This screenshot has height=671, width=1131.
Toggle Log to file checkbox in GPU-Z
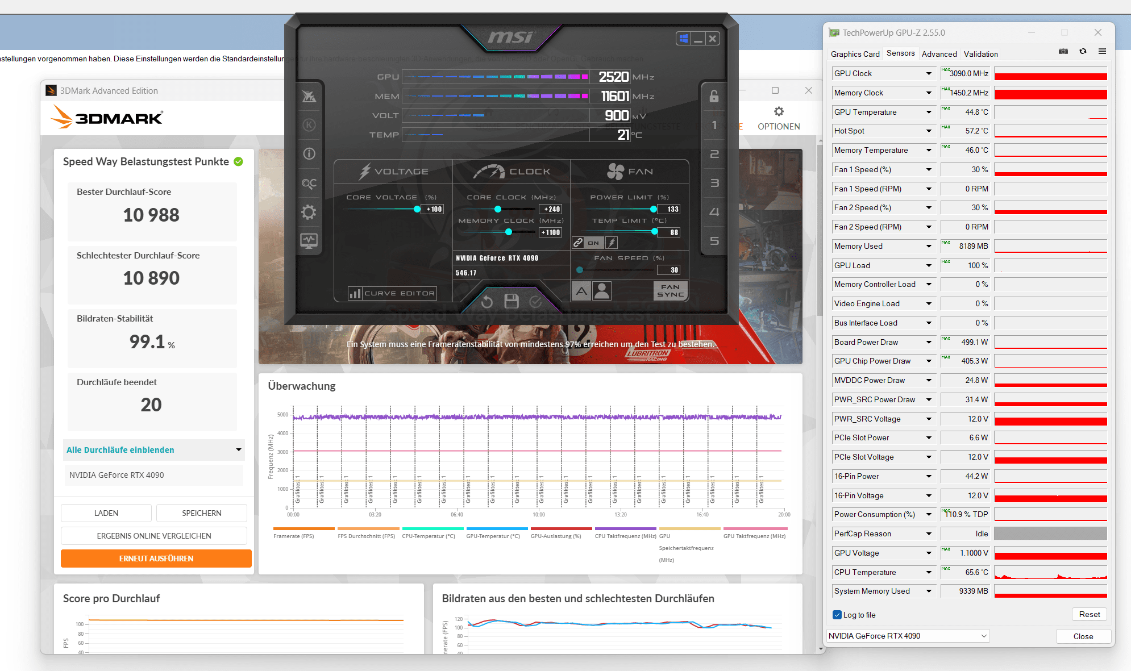pos(837,615)
